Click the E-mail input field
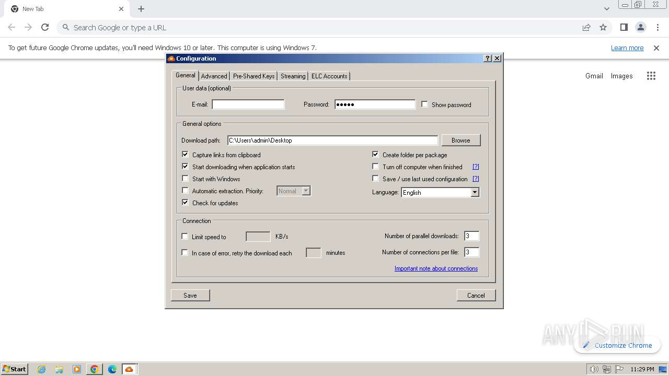The height and width of the screenshot is (376, 669). 248,104
